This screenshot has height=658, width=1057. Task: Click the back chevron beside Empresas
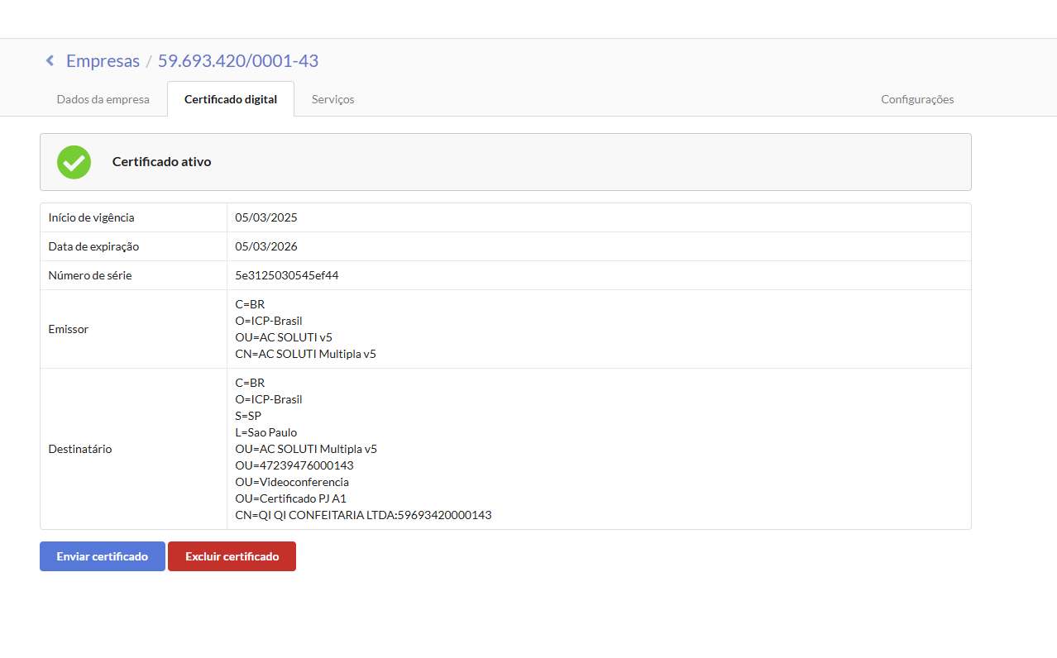click(x=50, y=60)
